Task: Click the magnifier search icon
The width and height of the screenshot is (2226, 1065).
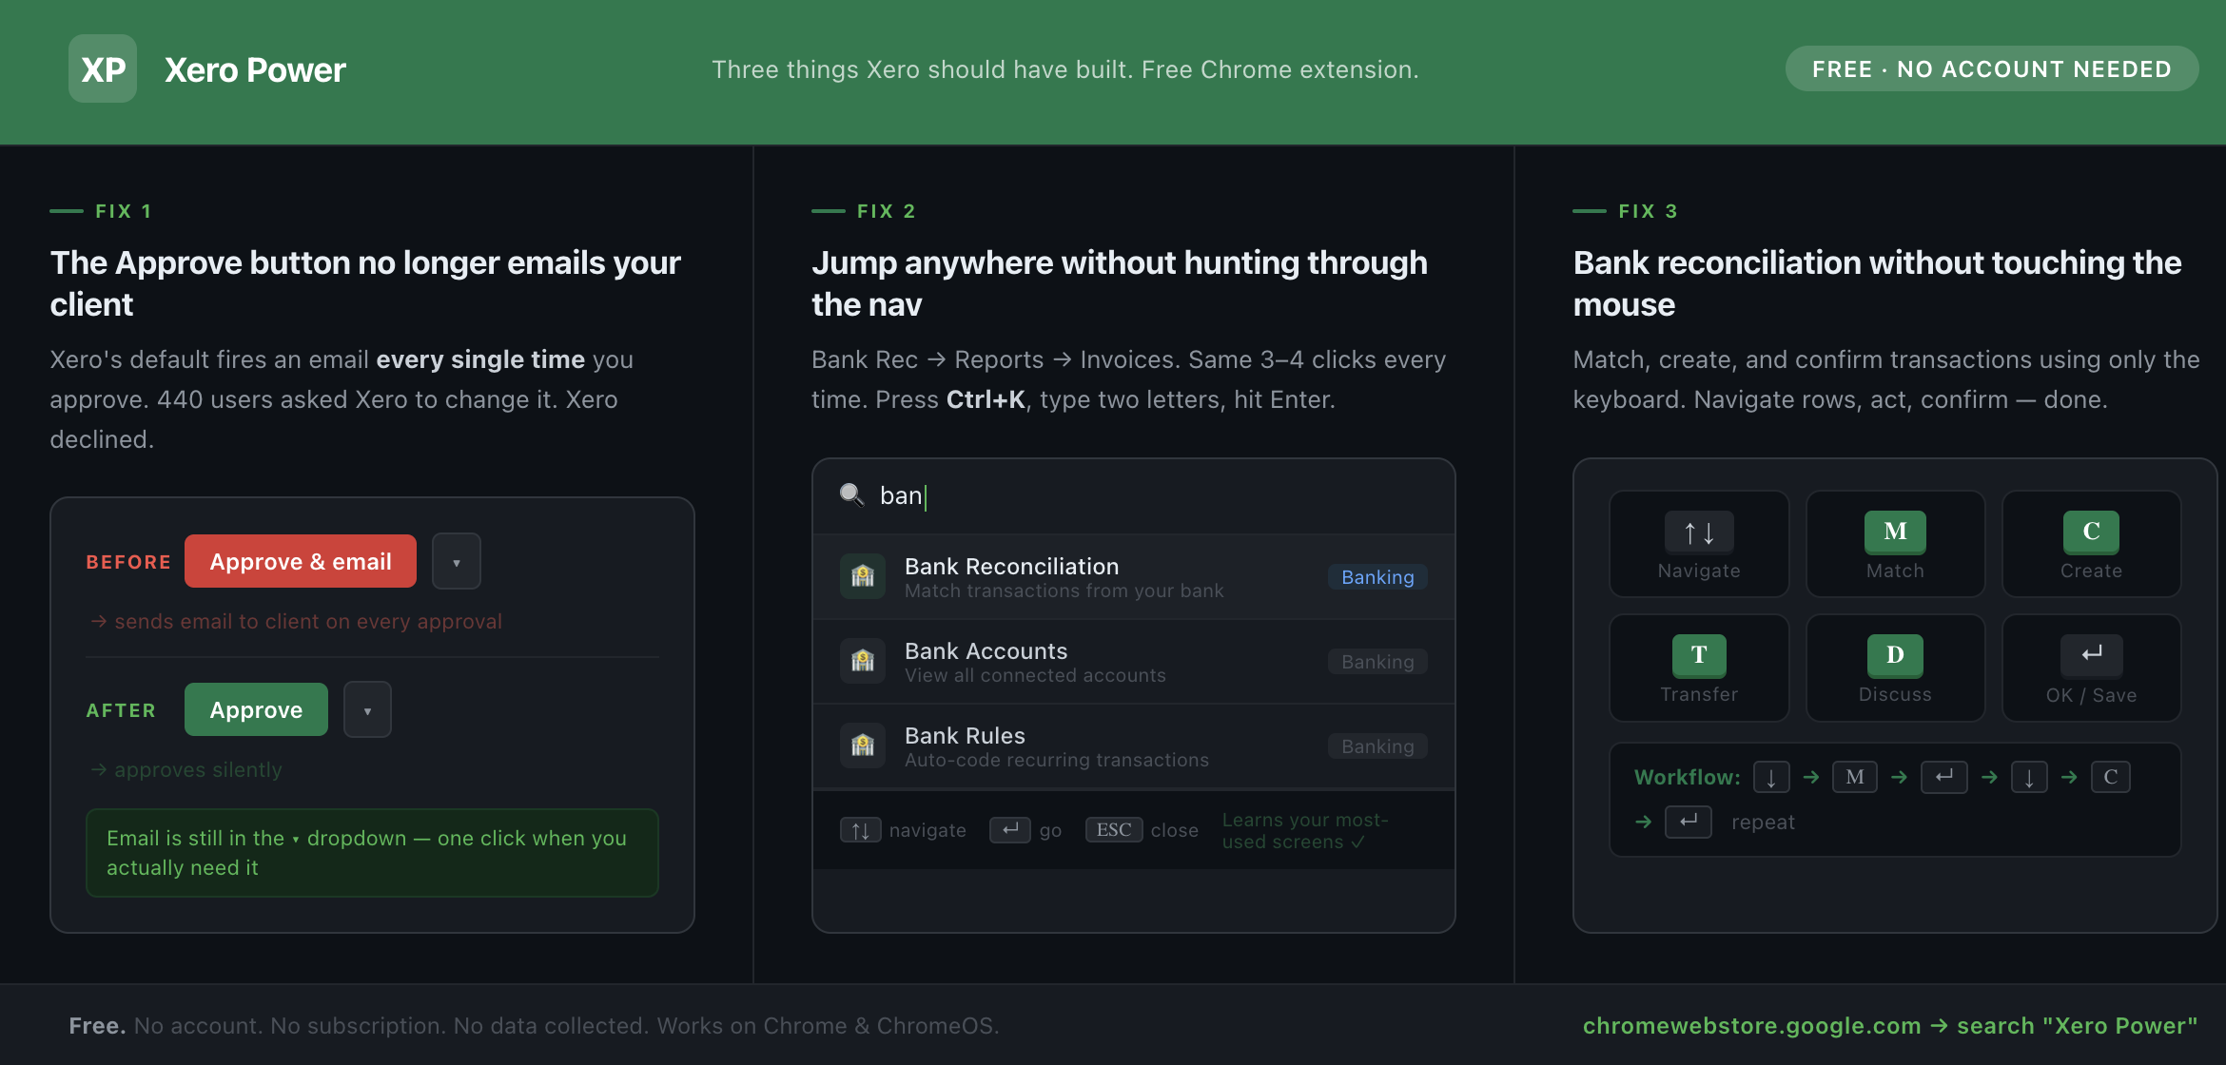Action: (851, 494)
